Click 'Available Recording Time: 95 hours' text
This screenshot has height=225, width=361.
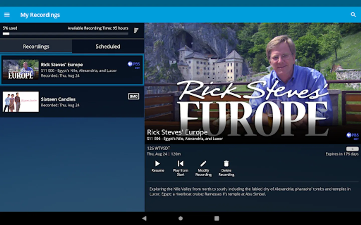pos(98,28)
